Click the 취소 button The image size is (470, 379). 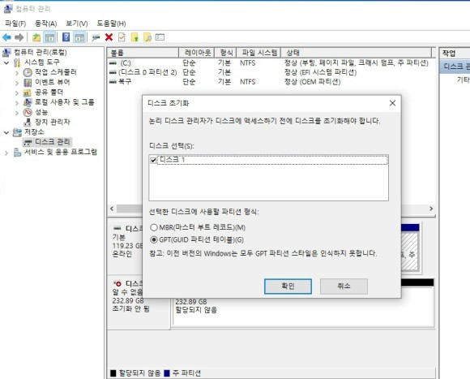(344, 286)
